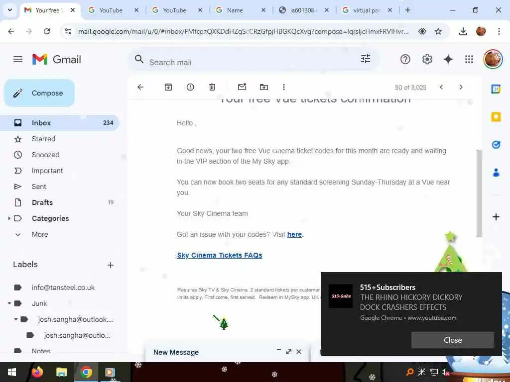Click the 'here' link in email

(x=294, y=234)
